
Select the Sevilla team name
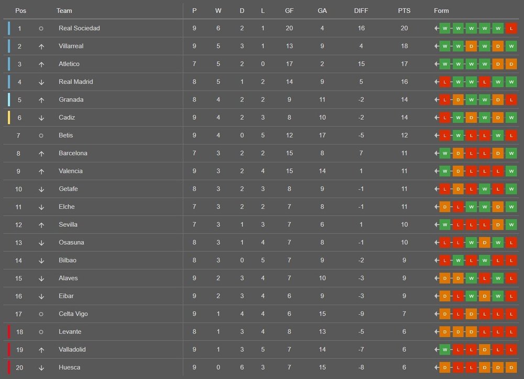68,225
